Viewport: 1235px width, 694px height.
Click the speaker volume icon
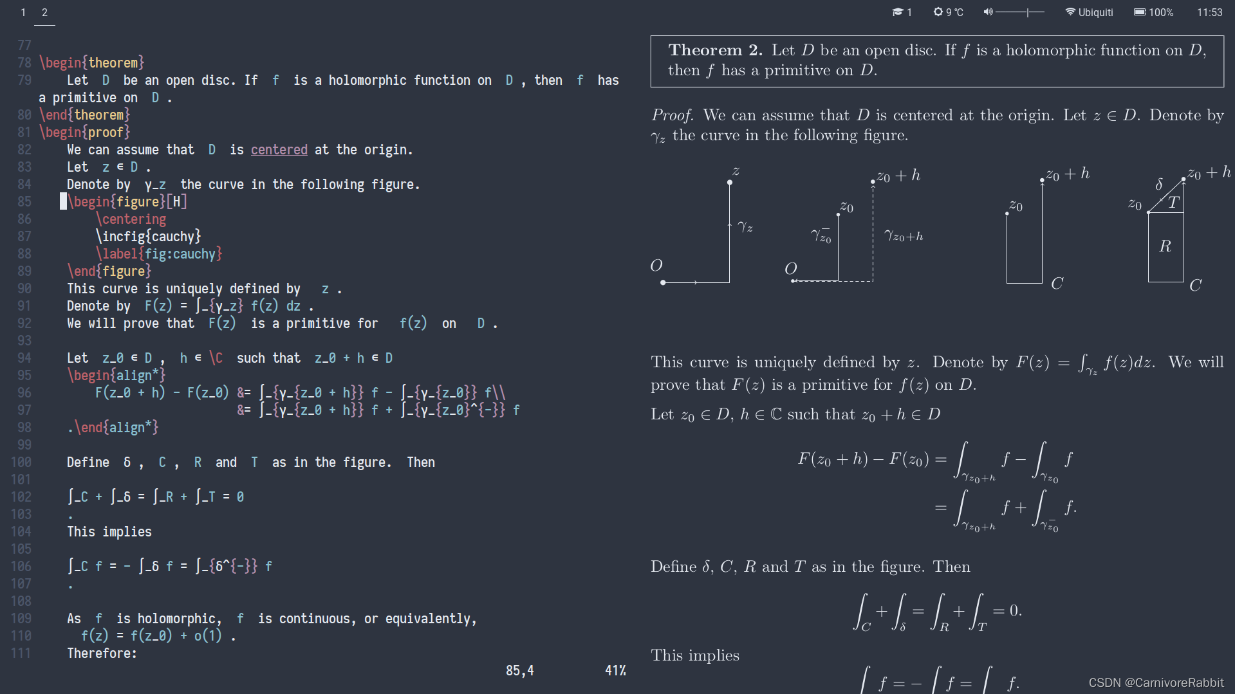point(987,12)
